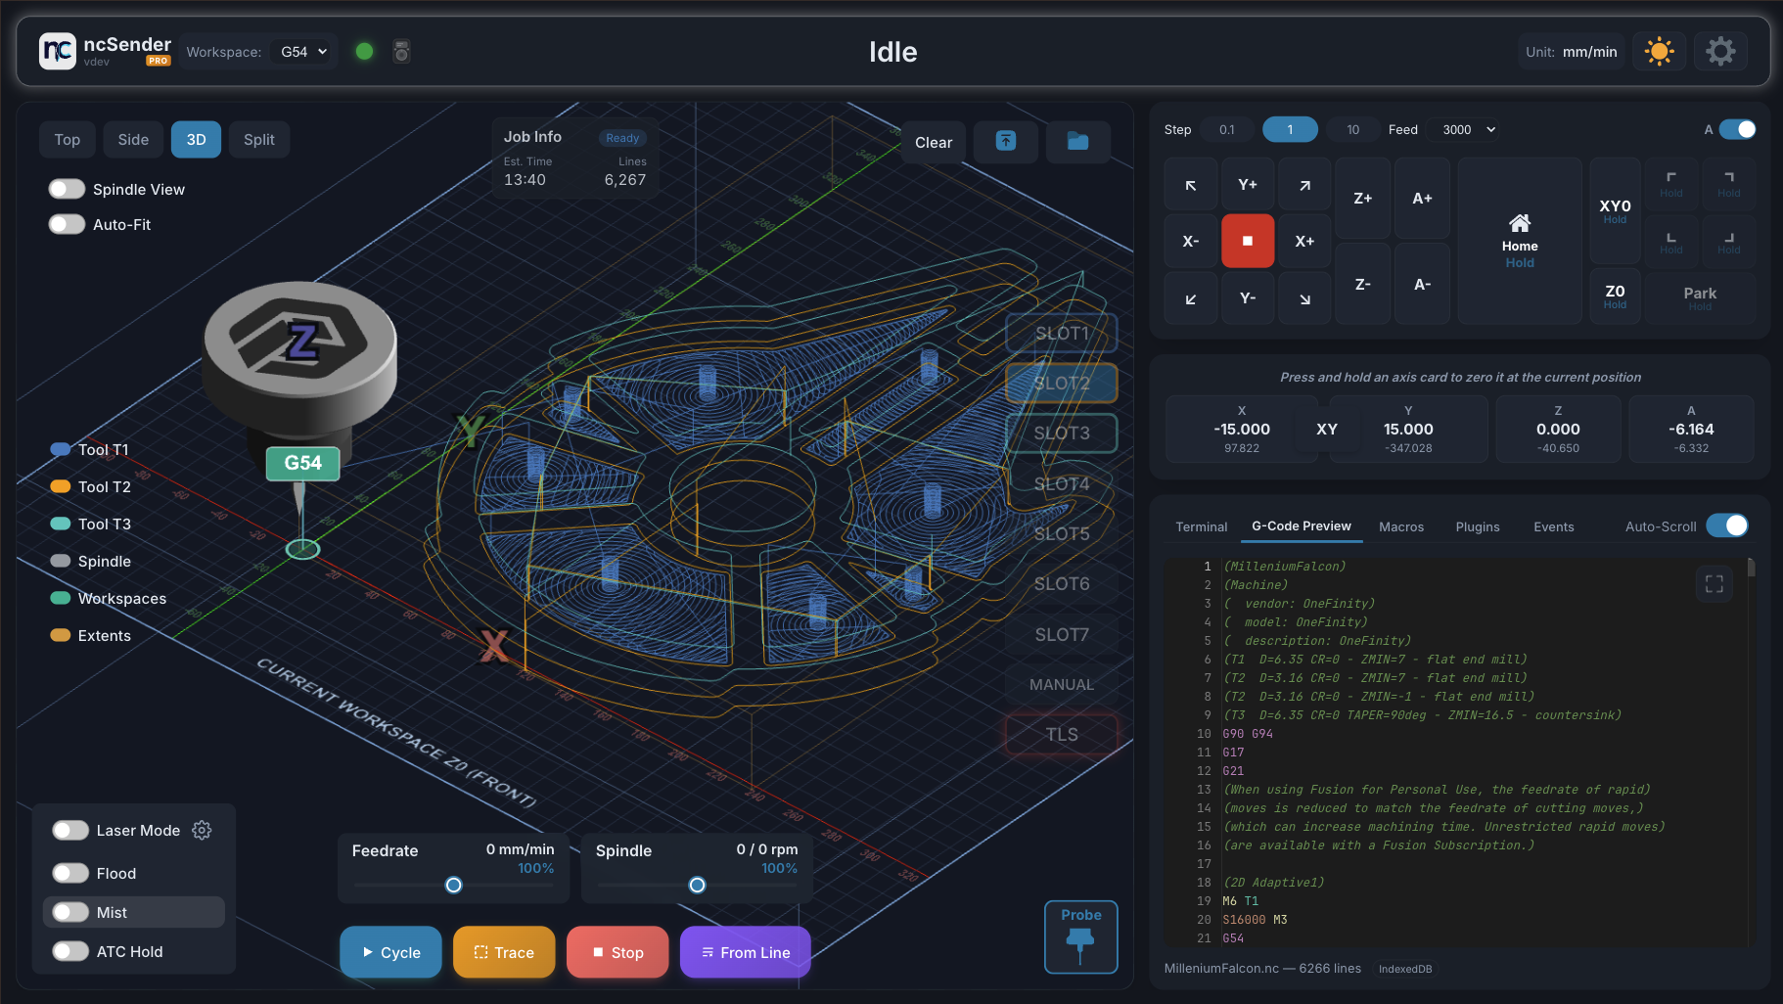Viewport: 1783px width, 1004px height.
Task: Toggle Spindle legend visibility
Action: 91,562
